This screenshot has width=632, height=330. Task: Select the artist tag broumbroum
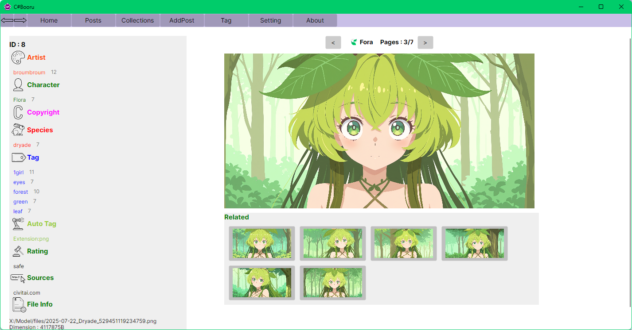point(29,73)
